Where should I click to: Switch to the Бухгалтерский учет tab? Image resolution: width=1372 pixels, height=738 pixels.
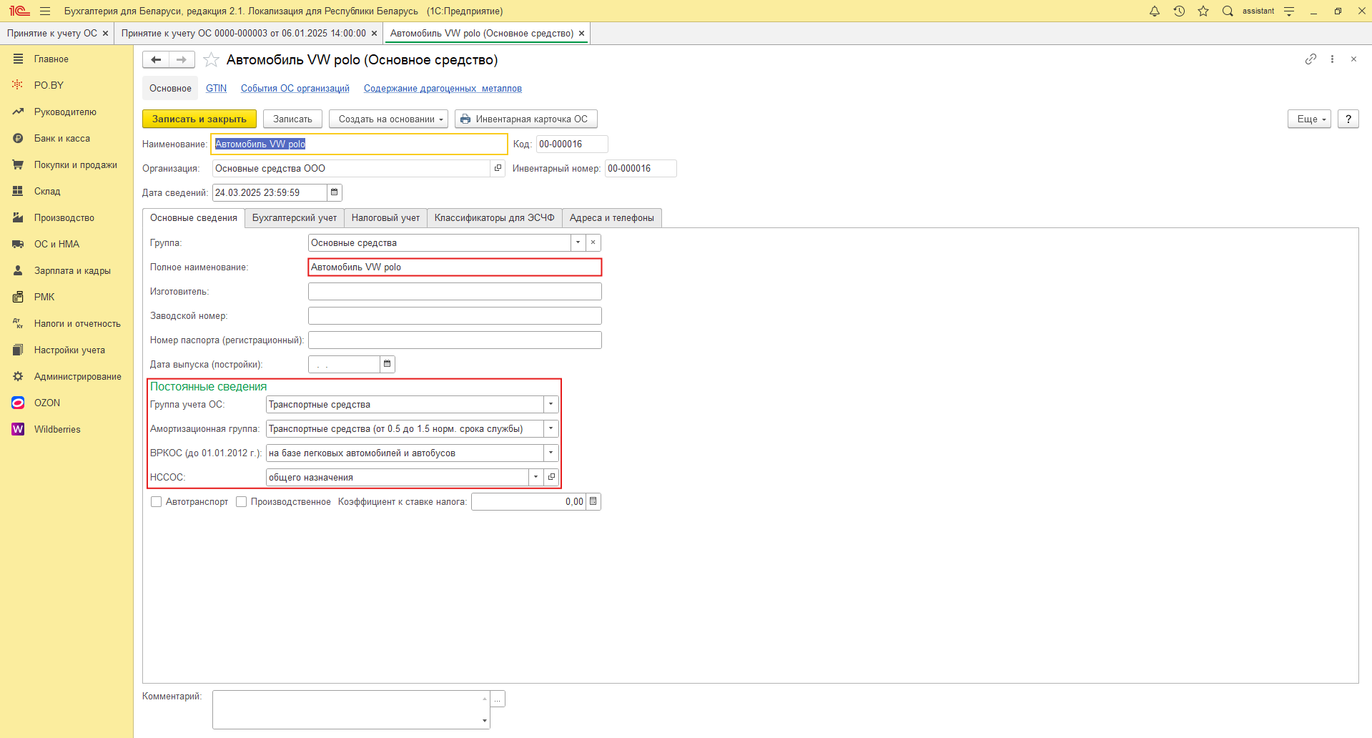(x=294, y=218)
